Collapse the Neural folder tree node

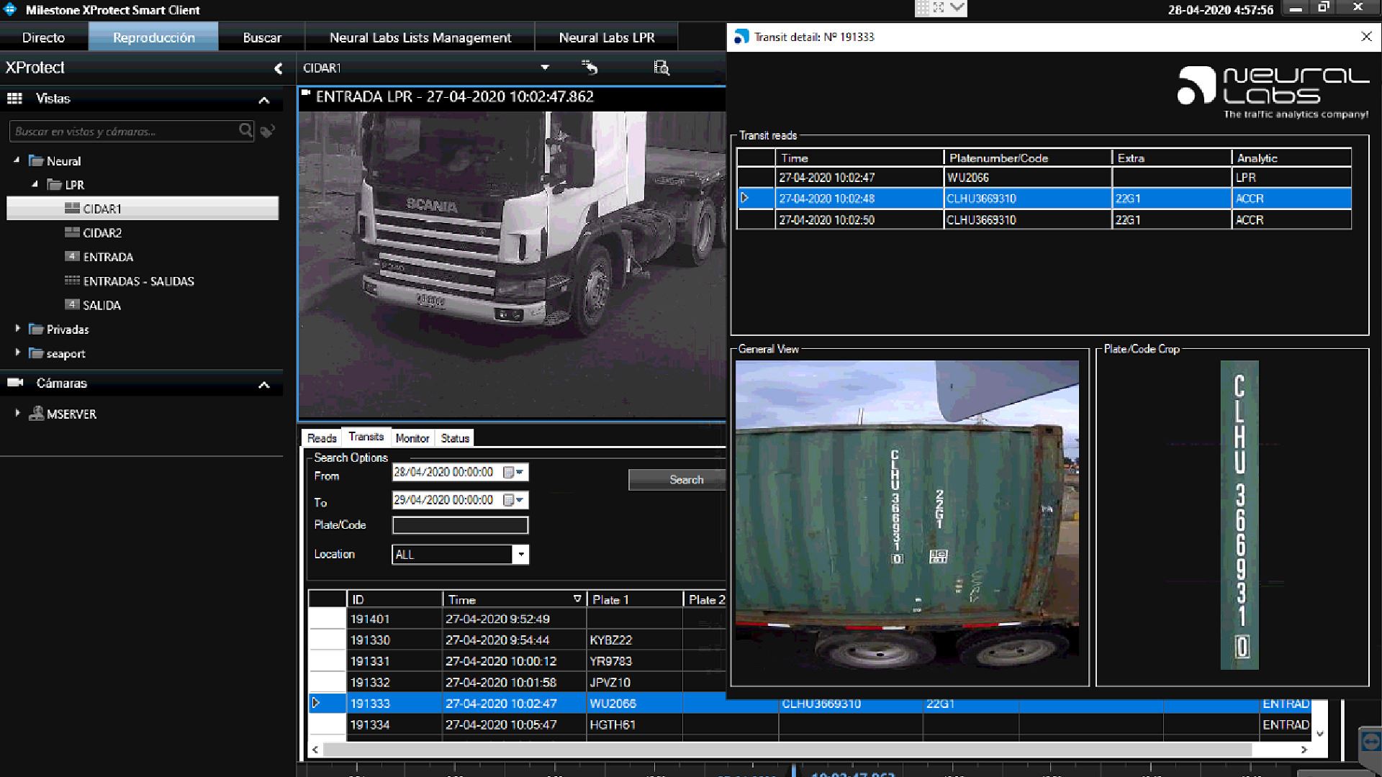point(17,160)
